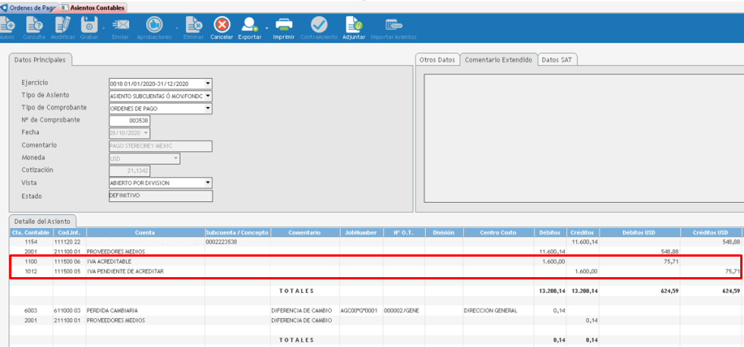
Task: Open the Datos SAT tab
Action: [x=558, y=59]
